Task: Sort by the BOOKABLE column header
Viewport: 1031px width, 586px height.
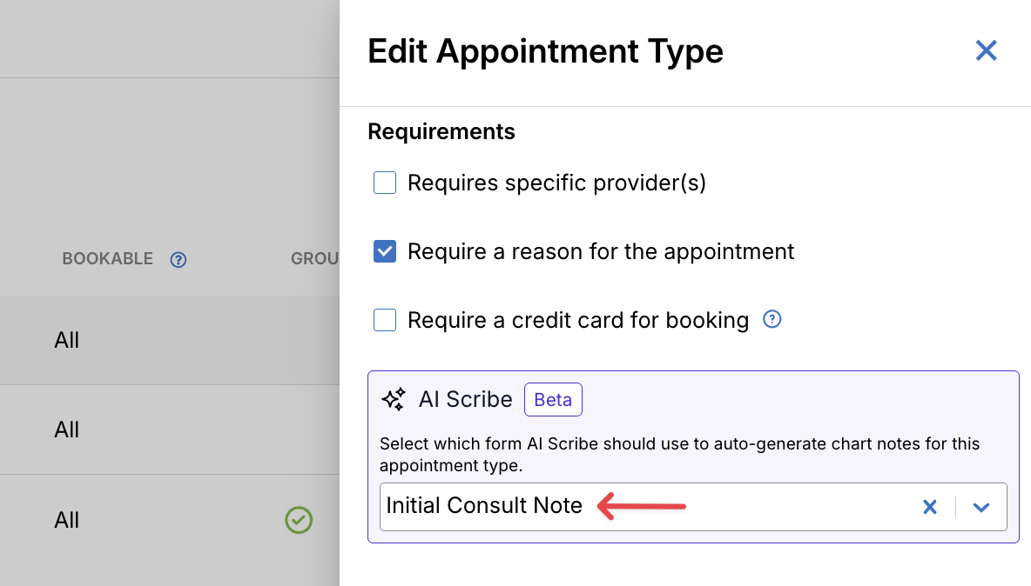Action: pyautogui.click(x=107, y=259)
